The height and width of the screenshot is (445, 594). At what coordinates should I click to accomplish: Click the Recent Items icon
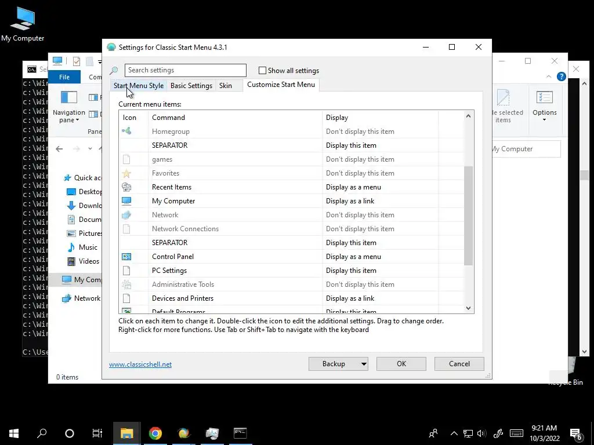point(126,187)
